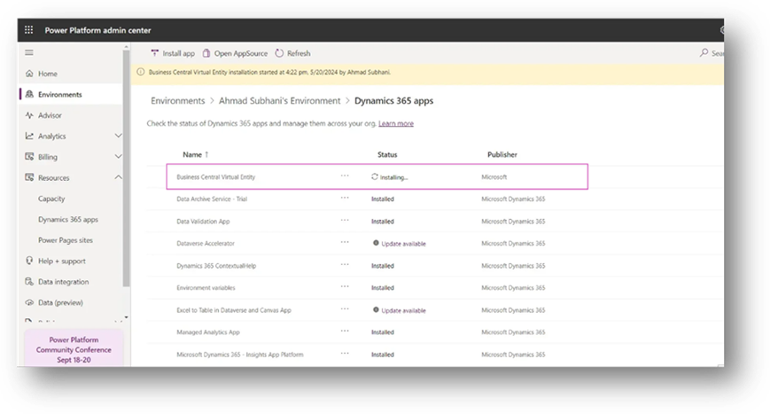Screen dimensions: 770x414
Task: Sort by the Name column header
Action: point(196,154)
